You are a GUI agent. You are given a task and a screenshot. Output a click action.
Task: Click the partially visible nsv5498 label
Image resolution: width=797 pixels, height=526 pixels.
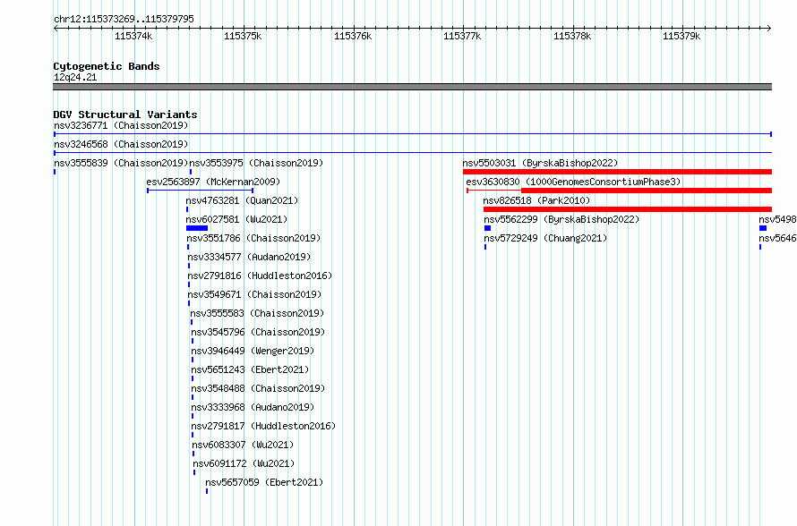point(777,219)
